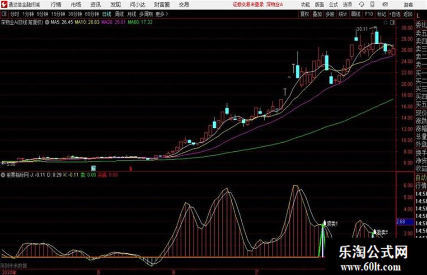This screenshot has width=427, height=275.
Task: Click the MA60: 17.32 label
Action: (140, 22)
